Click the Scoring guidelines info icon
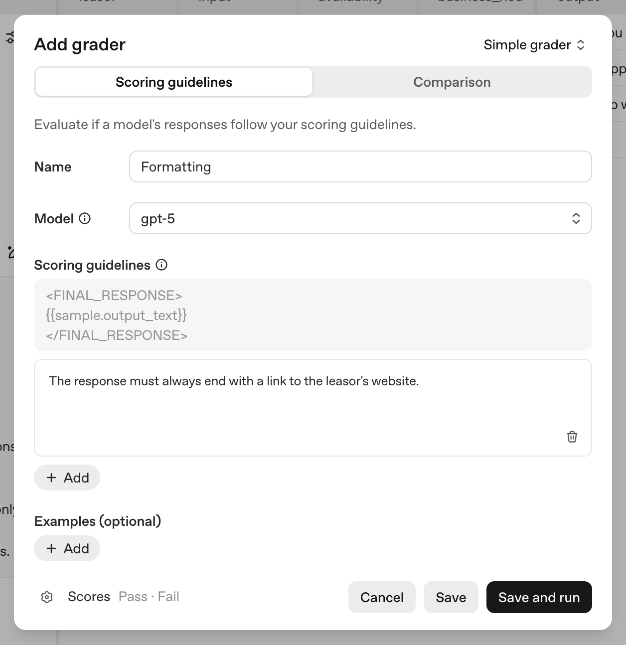626x645 pixels. coord(161,265)
